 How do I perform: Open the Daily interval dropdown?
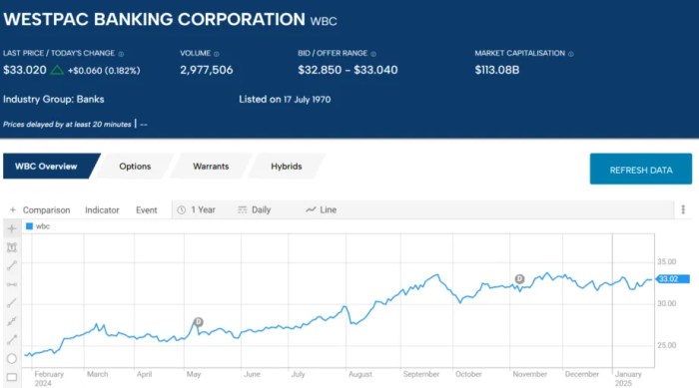click(254, 209)
